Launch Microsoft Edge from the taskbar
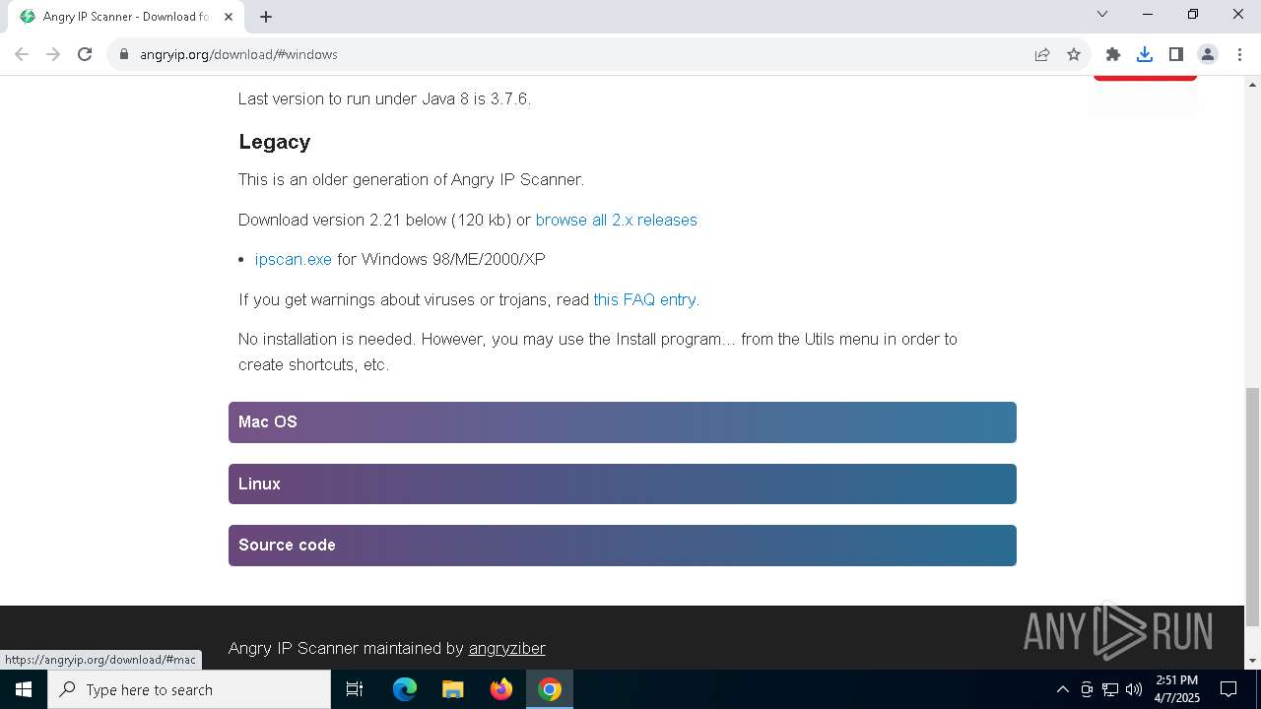Image resolution: width=1261 pixels, height=709 pixels. 405,689
